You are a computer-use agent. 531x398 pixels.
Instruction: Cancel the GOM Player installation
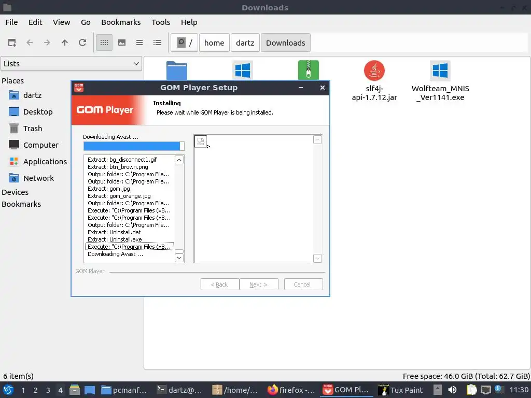coord(303,285)
